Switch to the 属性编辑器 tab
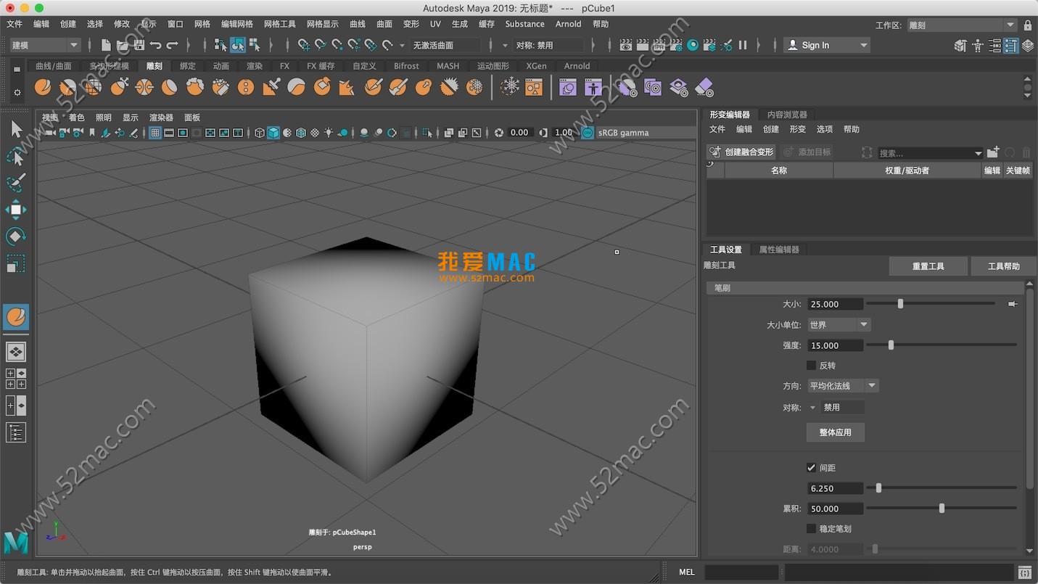The image size is (1038, 584). pyautogui.click(x=779, y=250)
